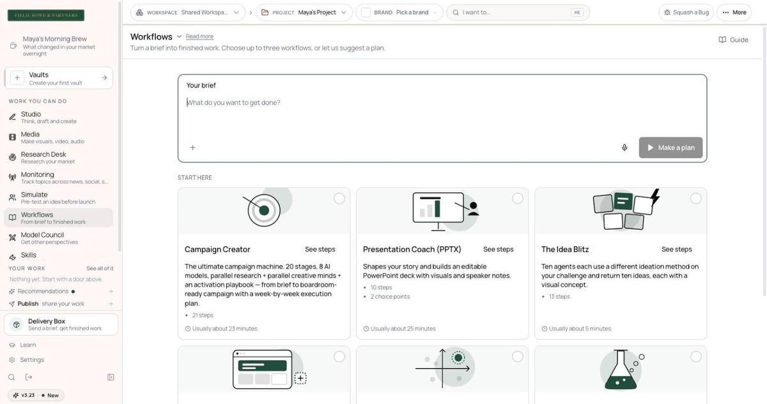Screen dimensions: 767x404
Task: Click 'Usually about 5 minutes' text
Action: click(580, 329)
